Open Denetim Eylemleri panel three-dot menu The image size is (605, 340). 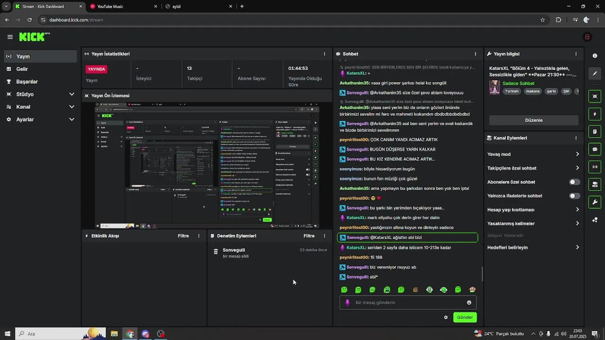click(x=324, y=236)
